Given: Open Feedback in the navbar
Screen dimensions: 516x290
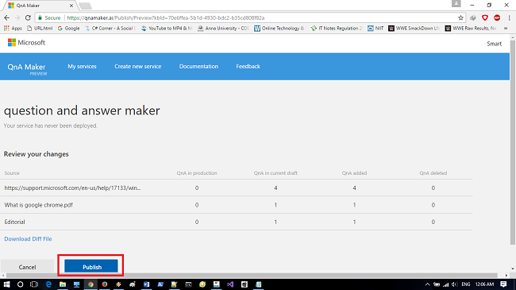Looking at the screenshot, I should pyautogui.click(x=248, y=66).
